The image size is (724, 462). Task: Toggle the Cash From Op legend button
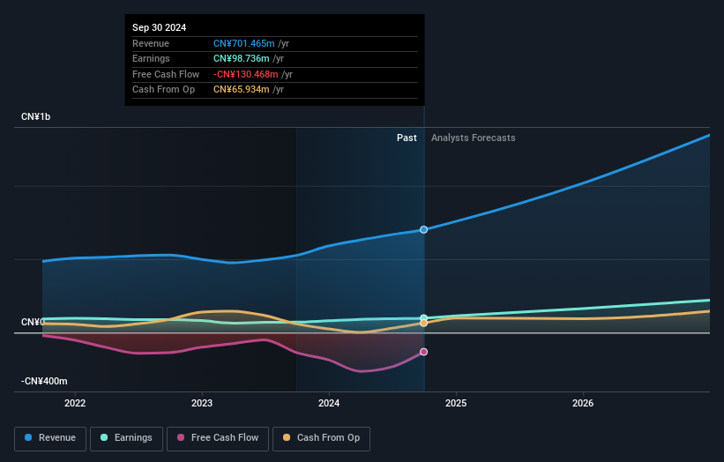[321, 438]
